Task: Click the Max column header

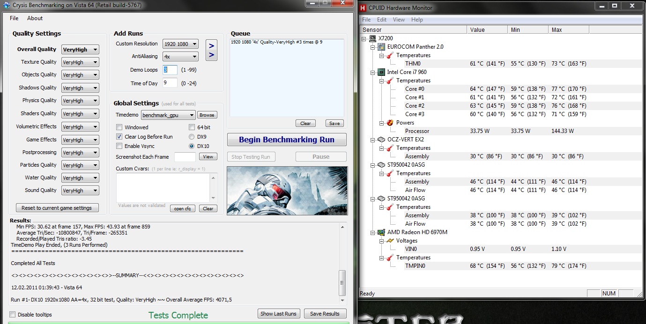Action: point(568,29)
